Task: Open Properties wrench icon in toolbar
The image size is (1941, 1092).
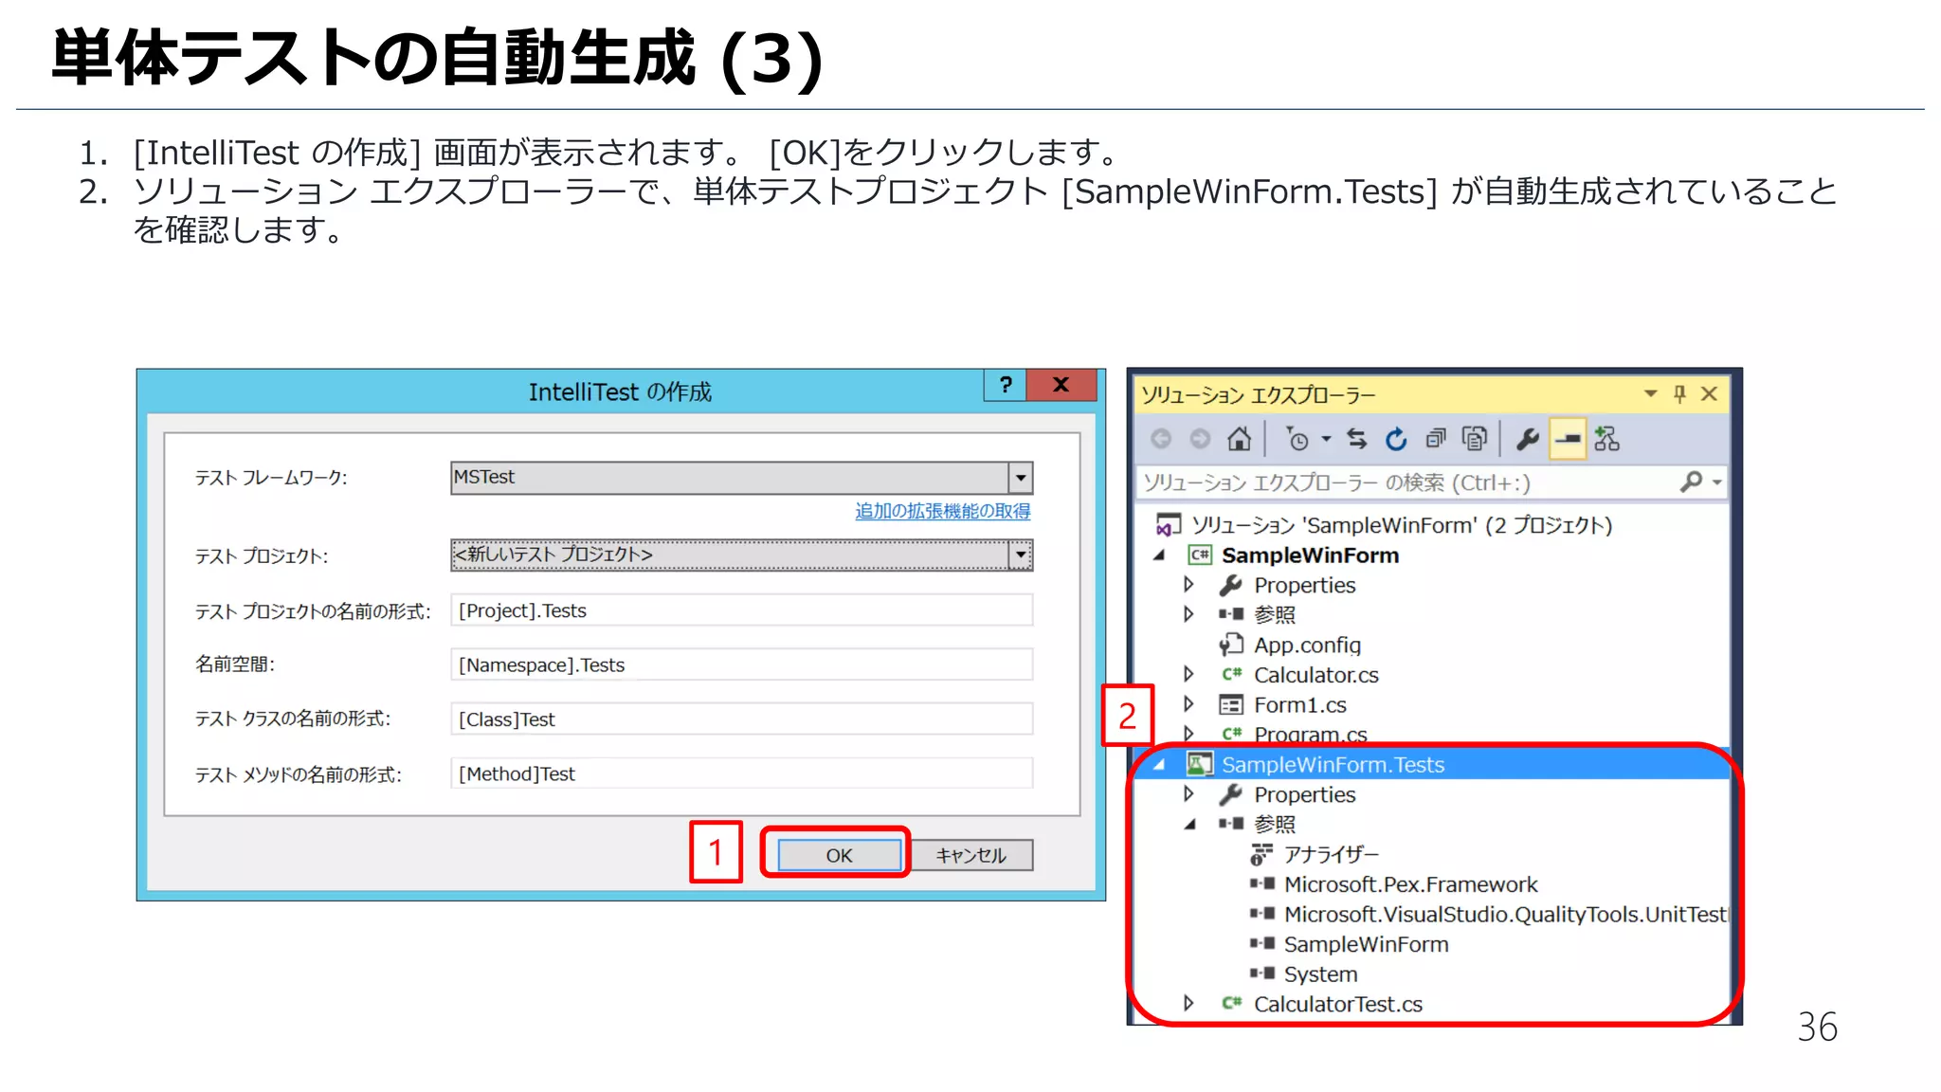Action: click(1528, 439)
